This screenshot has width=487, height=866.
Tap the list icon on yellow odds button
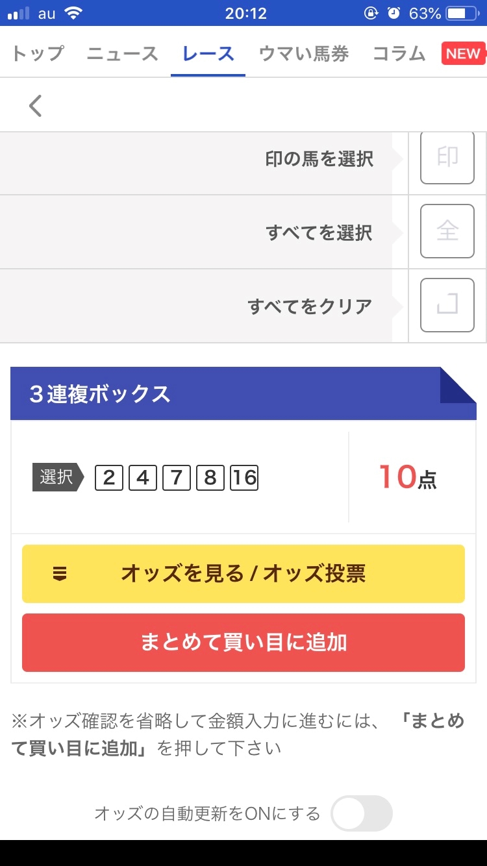tap(60, 574)
